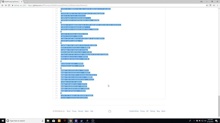Image resolution: width=220 pixels, height=123 pixels.
Task: Click the secure lock icon in address bar
Action: point(13,5)
